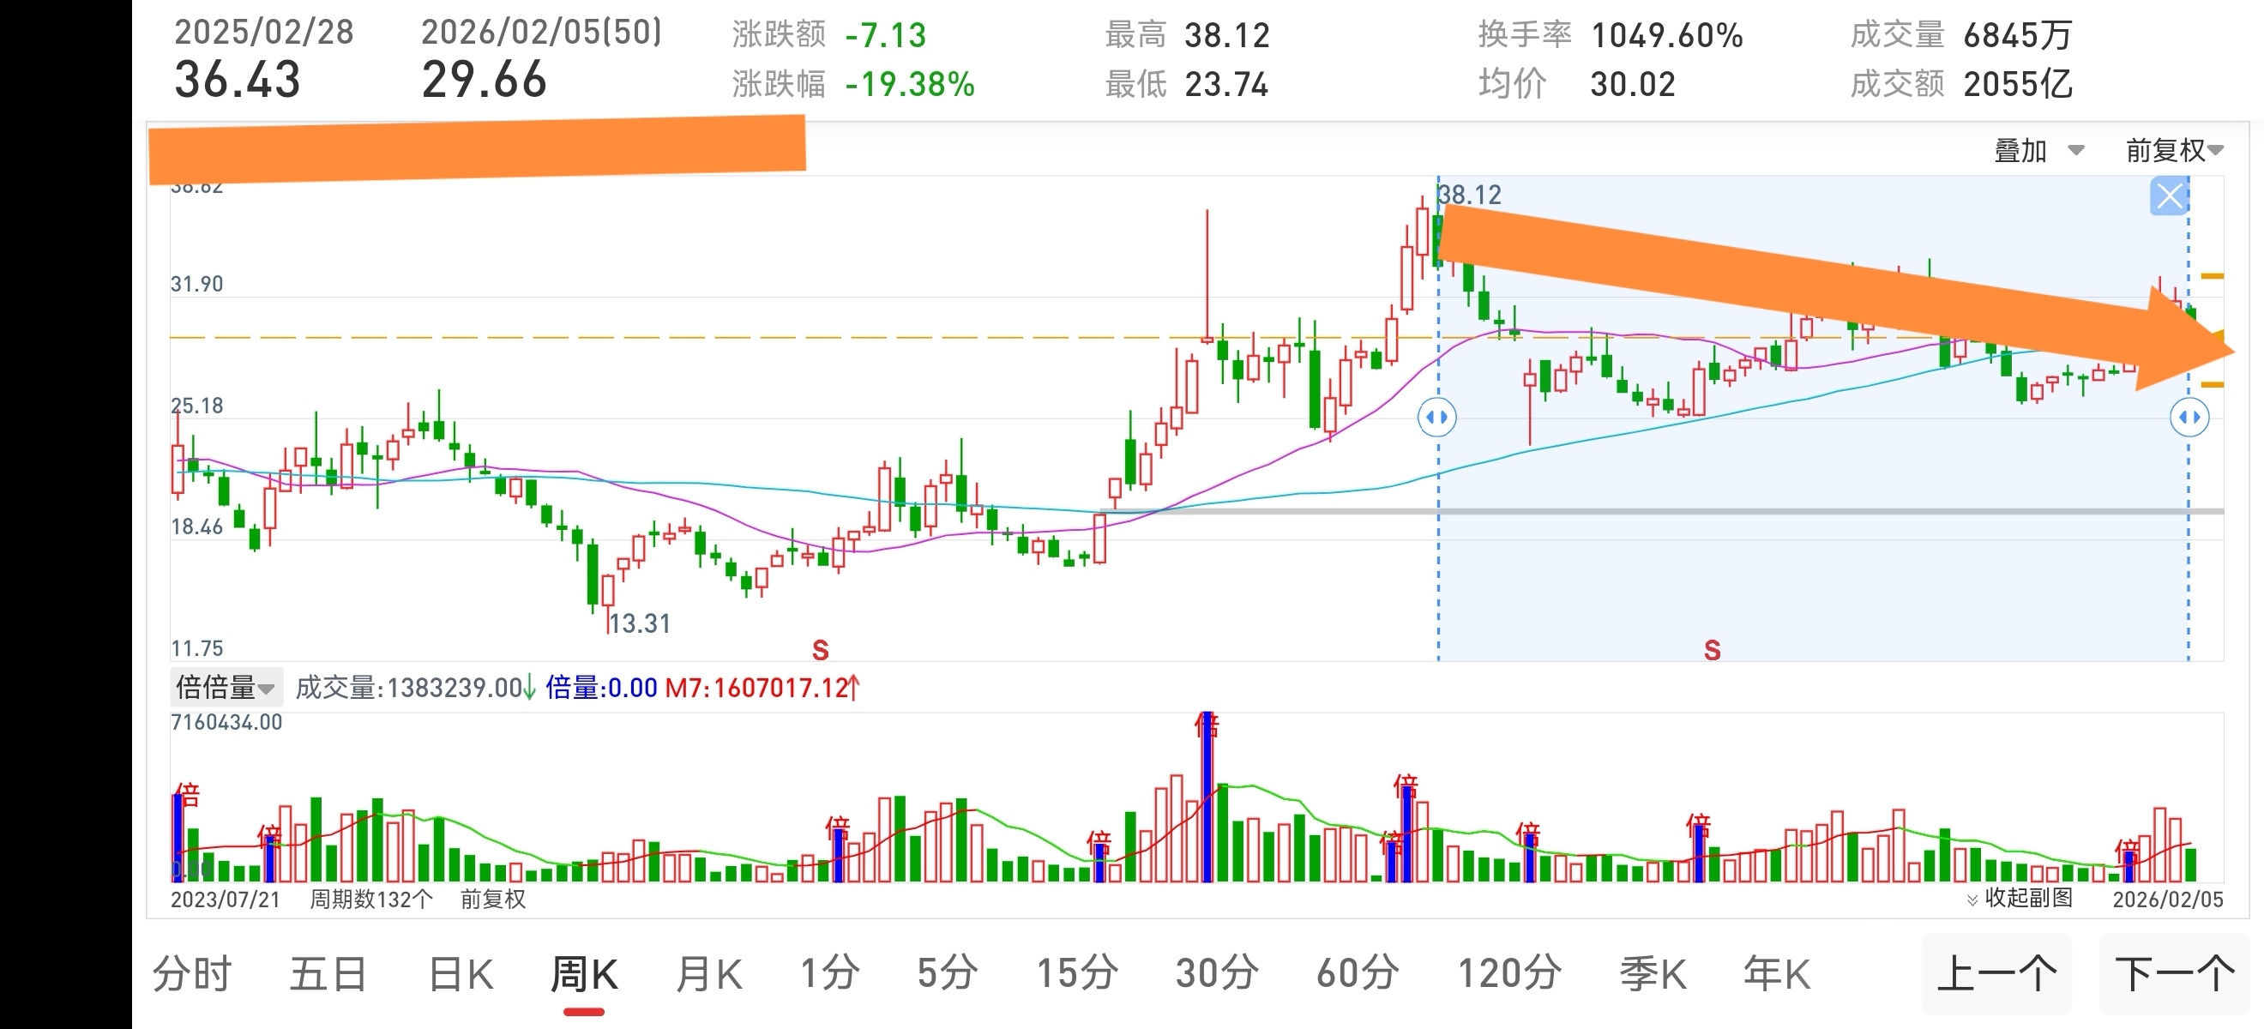Image resolution: width=2264 pixels, height=1029 pixels.
Task: Click the S marker inside the selected range
Action: 1711,650
